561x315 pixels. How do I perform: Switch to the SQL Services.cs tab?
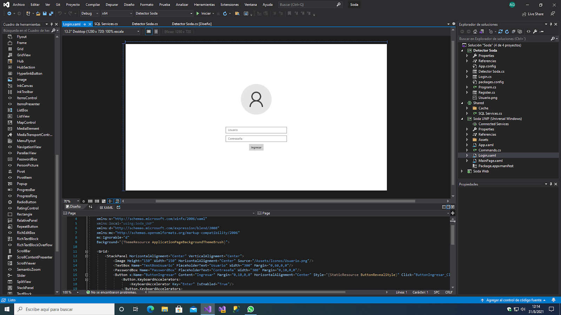(106, 24)
